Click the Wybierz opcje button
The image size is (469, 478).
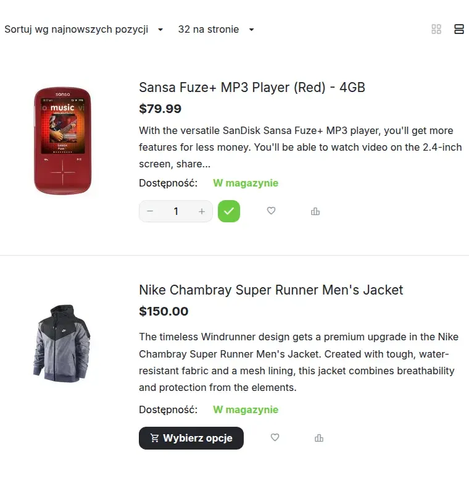tap(191, 438)
